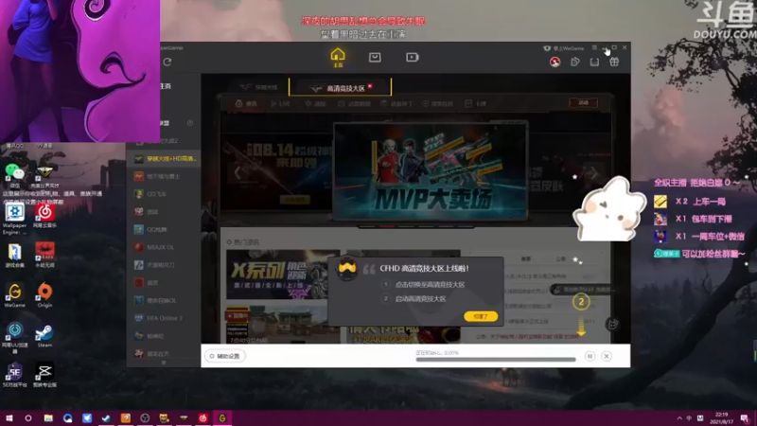Click the icon left of the gift box
The height and width of the screenshot is (426, 757).
[594, 62]
